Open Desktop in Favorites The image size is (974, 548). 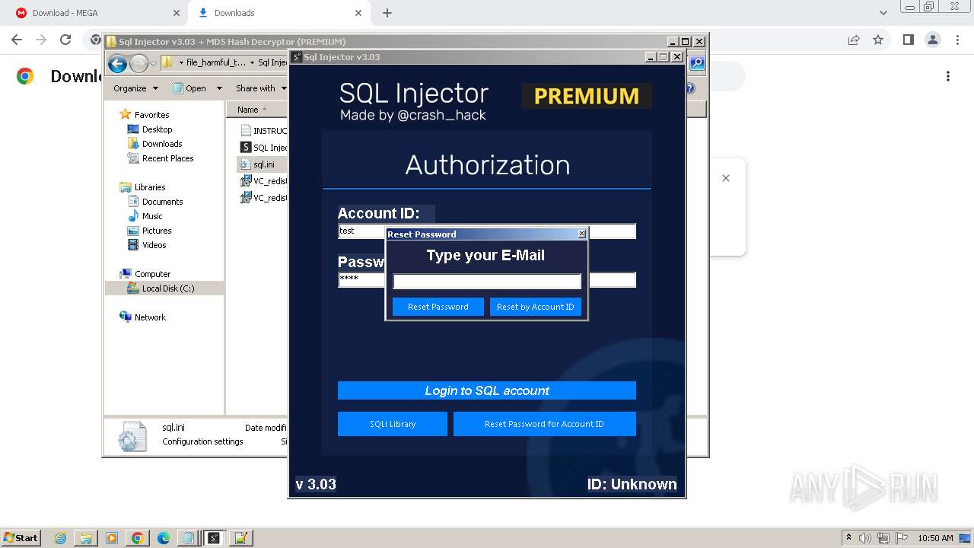point(157,129)
